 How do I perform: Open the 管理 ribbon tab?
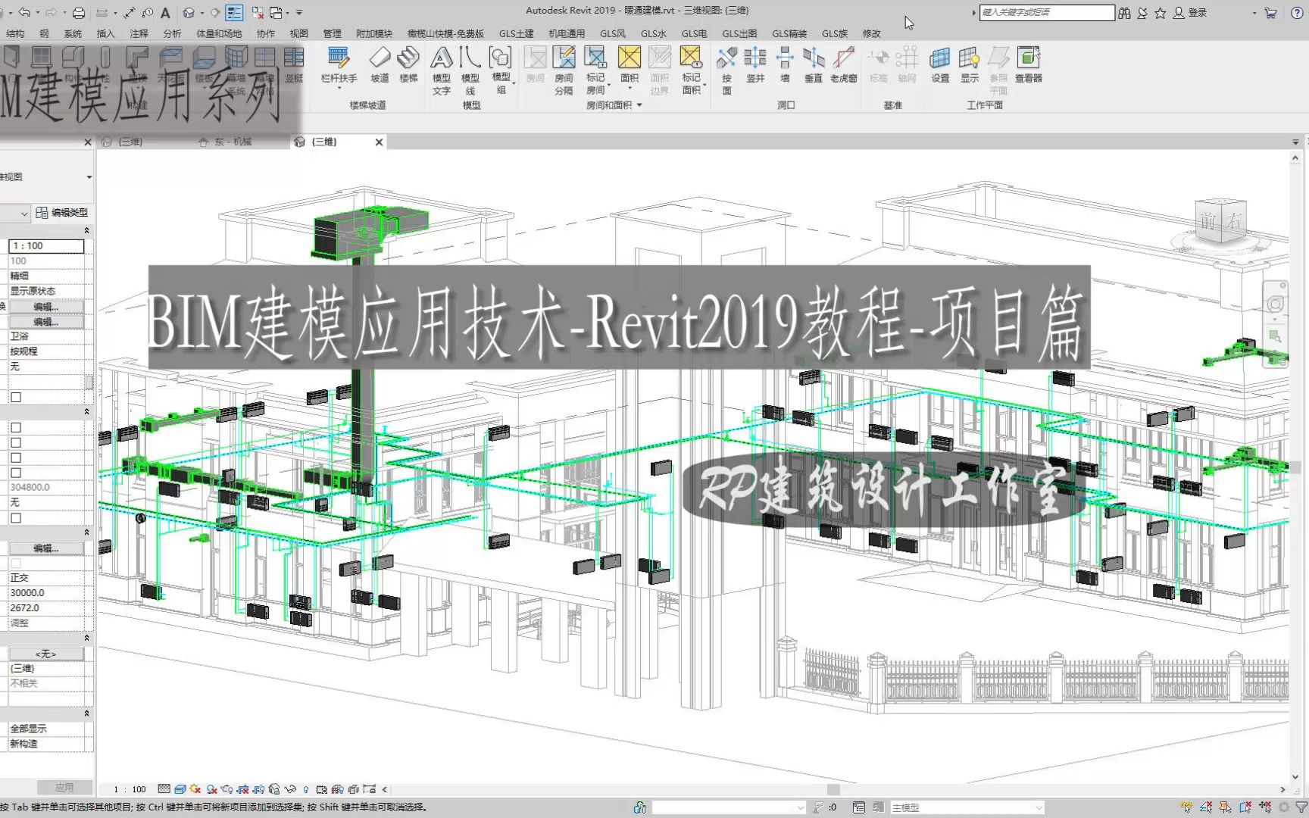(333, 33)
